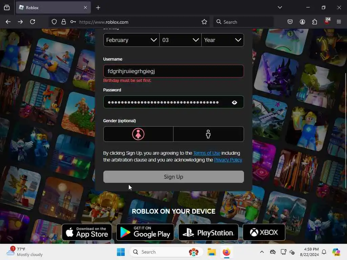The image size is (347, 260).
Task: Click the muted volume tray icon
Action: point(292,252)
